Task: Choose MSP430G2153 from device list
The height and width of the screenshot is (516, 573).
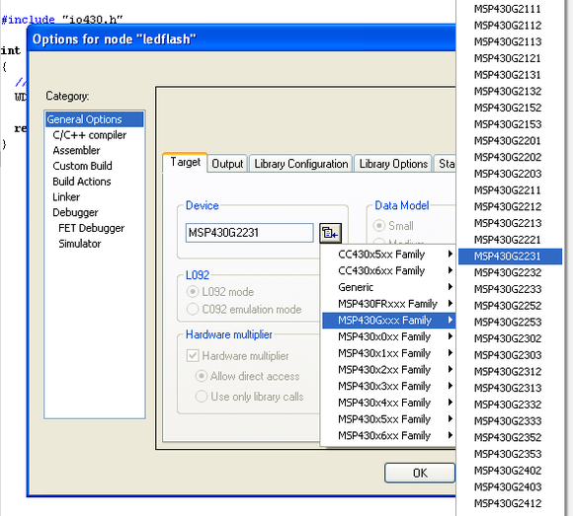Action: coord(510,124)
